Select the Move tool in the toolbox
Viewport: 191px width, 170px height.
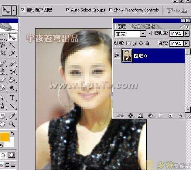tap(12, 37)
